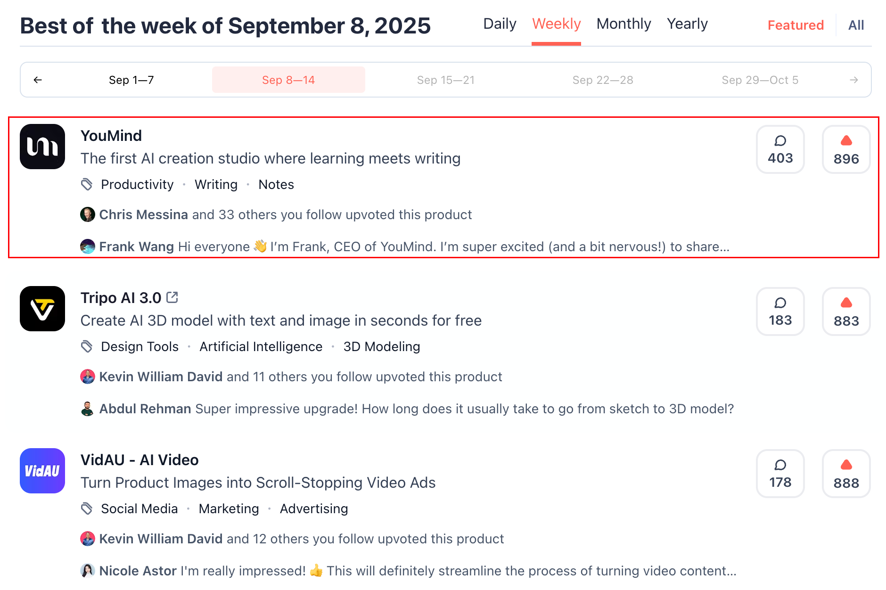Click the Tripo AI 3.0 logo
The width and height of the screenshot is (886, 590).
click(42, 309)
